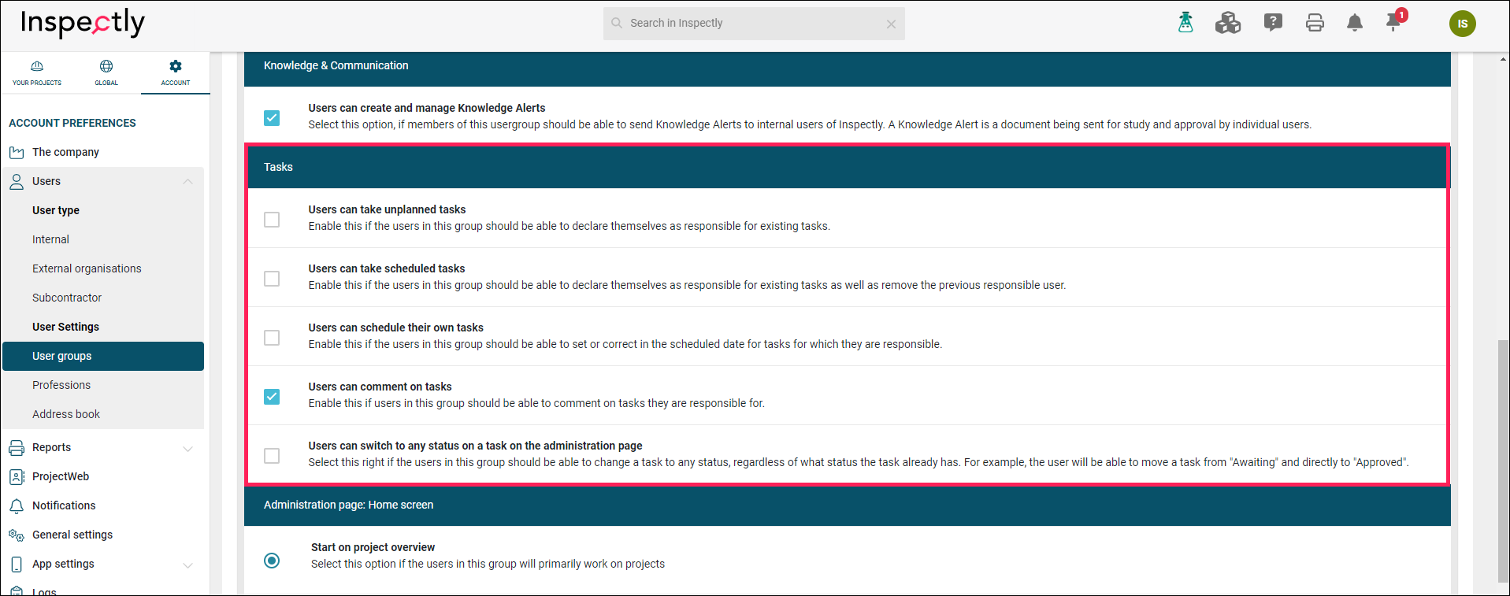Click the ProjectWeb icon
Image resolution: width=1510 pixels, height=596 pixels.
tap(17, 476)
